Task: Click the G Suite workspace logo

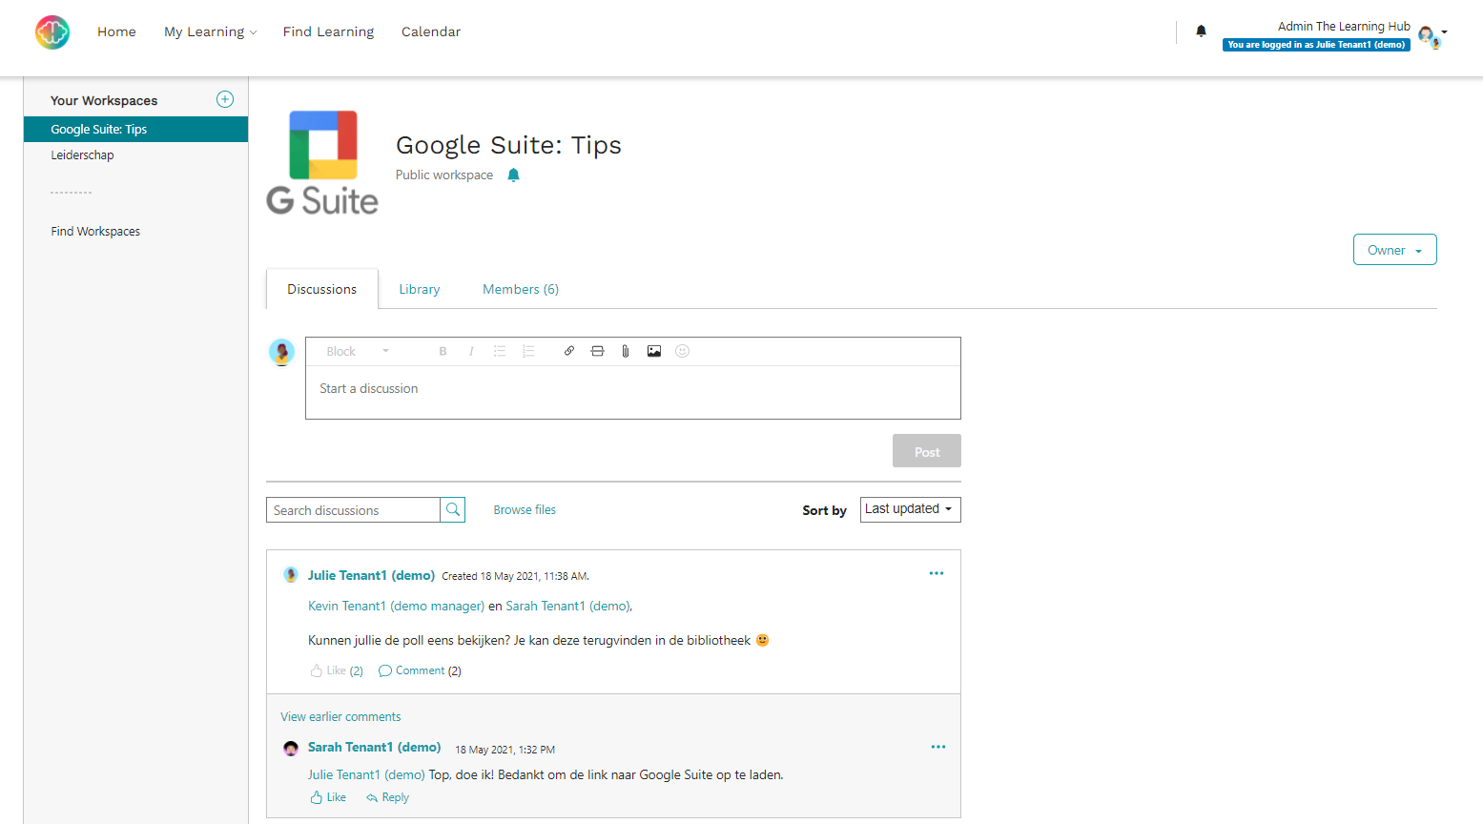Action: click(322, 162)
